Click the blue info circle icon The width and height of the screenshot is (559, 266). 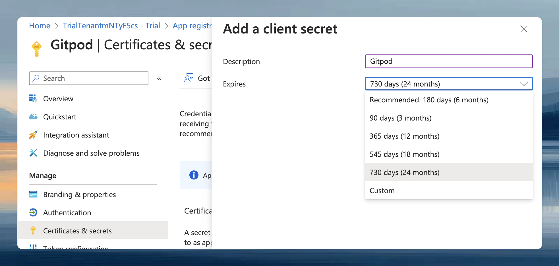click(x=194, y=175)
